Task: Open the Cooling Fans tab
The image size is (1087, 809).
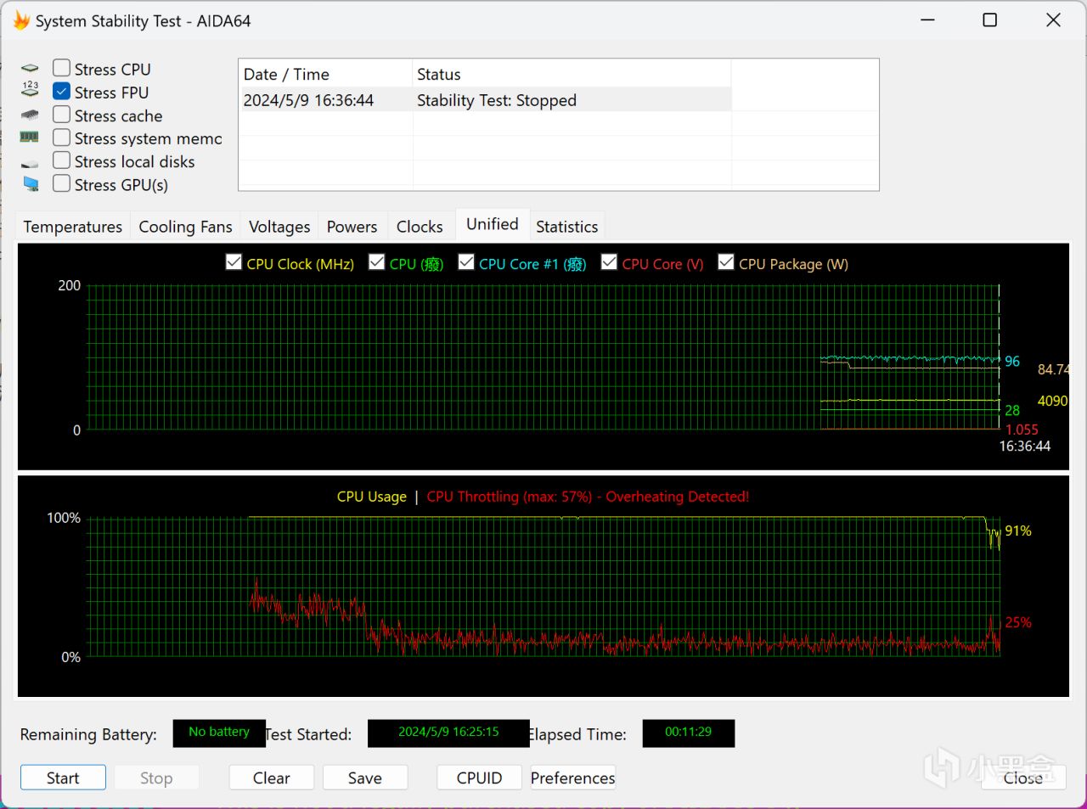Action: 185,227
